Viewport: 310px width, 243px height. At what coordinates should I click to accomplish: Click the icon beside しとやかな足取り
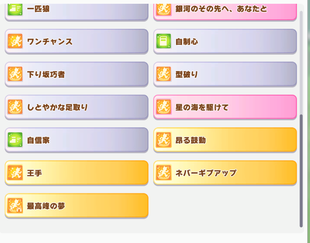tap(15, 107)
